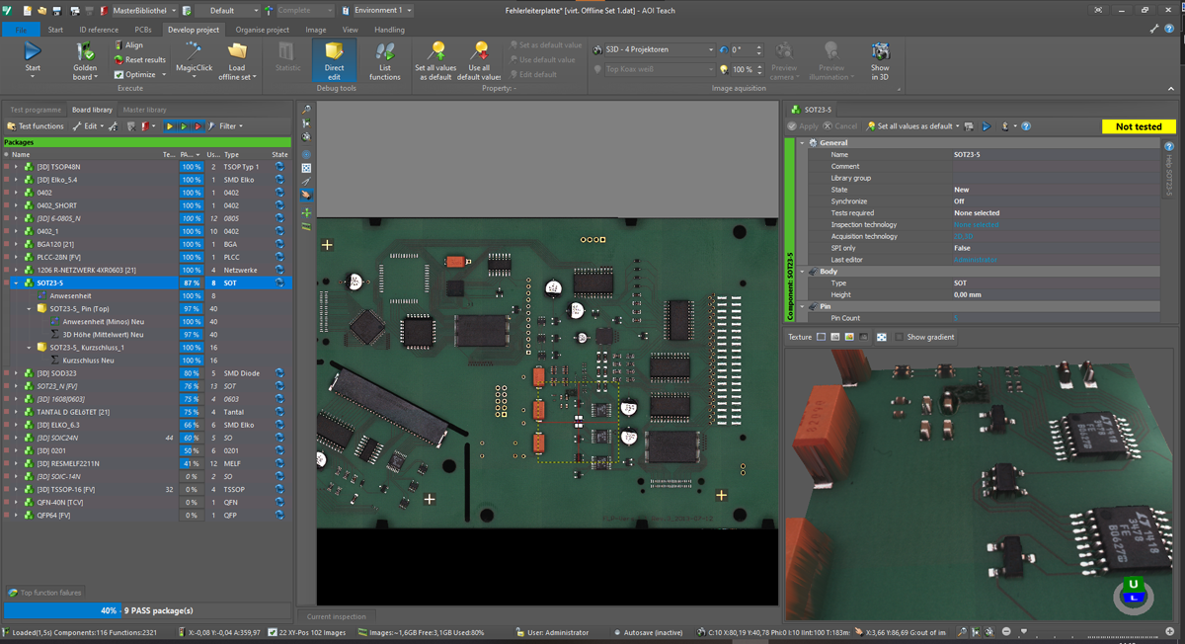Click the blue help icon in SOT23-5 toolbar

pos(1026,126)
